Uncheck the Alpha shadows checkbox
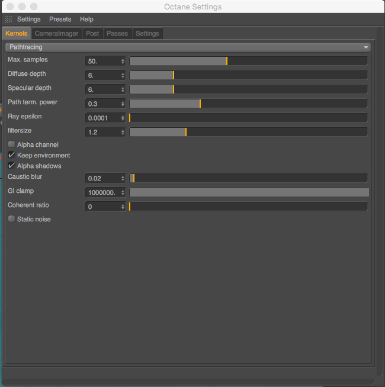 tap(11, 165)
